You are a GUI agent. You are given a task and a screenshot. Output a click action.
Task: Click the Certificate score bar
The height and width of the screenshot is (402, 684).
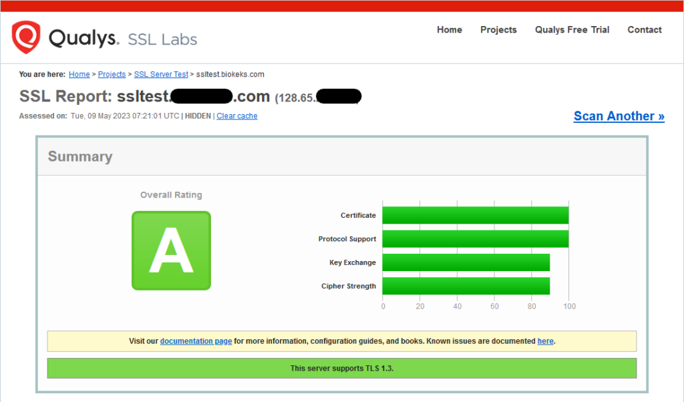(x=475, y=215)
